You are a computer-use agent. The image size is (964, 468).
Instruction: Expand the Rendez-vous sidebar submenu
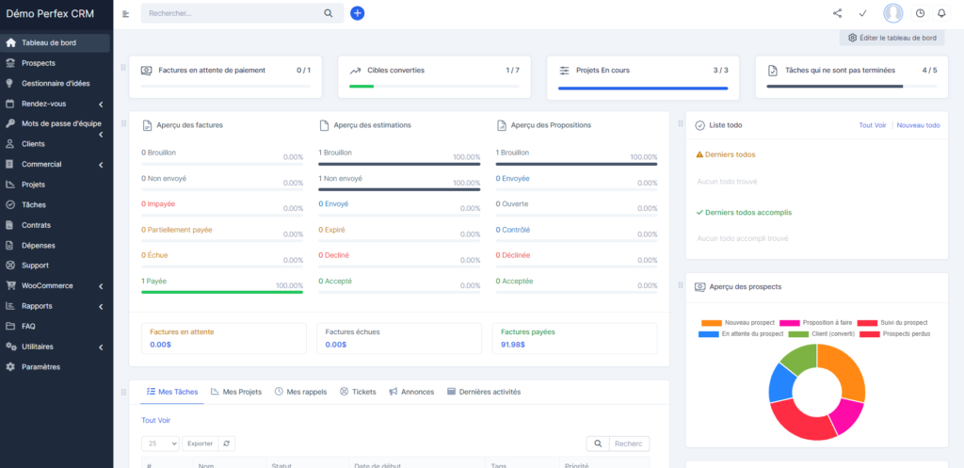pyautogui.click(x=101, y=105)
